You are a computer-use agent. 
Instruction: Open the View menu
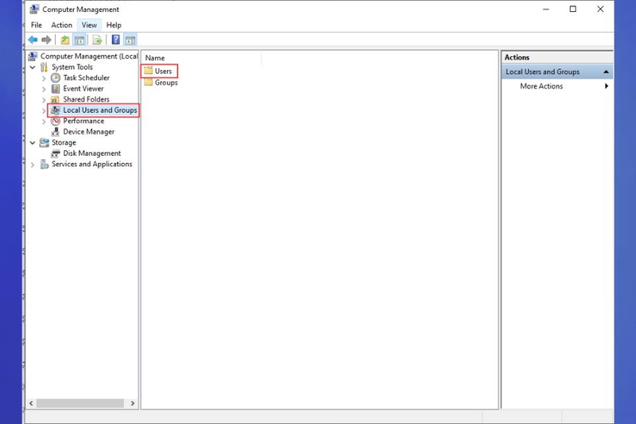tap(89, 25)
